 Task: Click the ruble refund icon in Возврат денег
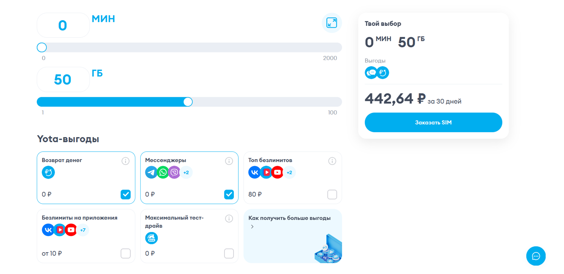tap(48, 172)
